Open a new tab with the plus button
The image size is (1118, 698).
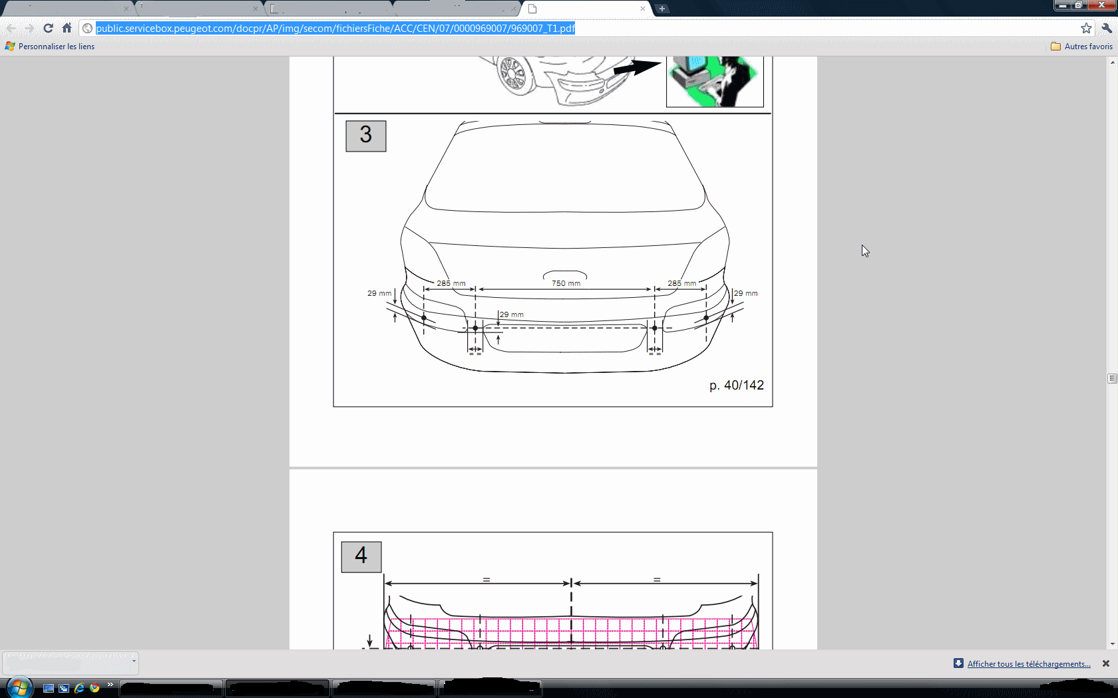662,9
